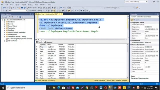Select Integration Services Catalogs node
Screen dimensions: 160x90
pyautogui.click(x=17, y=36)
